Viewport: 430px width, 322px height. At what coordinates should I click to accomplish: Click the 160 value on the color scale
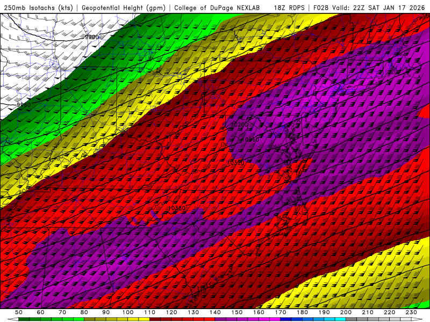259,312
